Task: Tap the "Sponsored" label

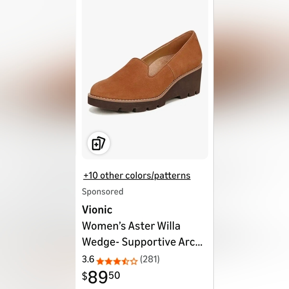Action: (x=103, y=191)
